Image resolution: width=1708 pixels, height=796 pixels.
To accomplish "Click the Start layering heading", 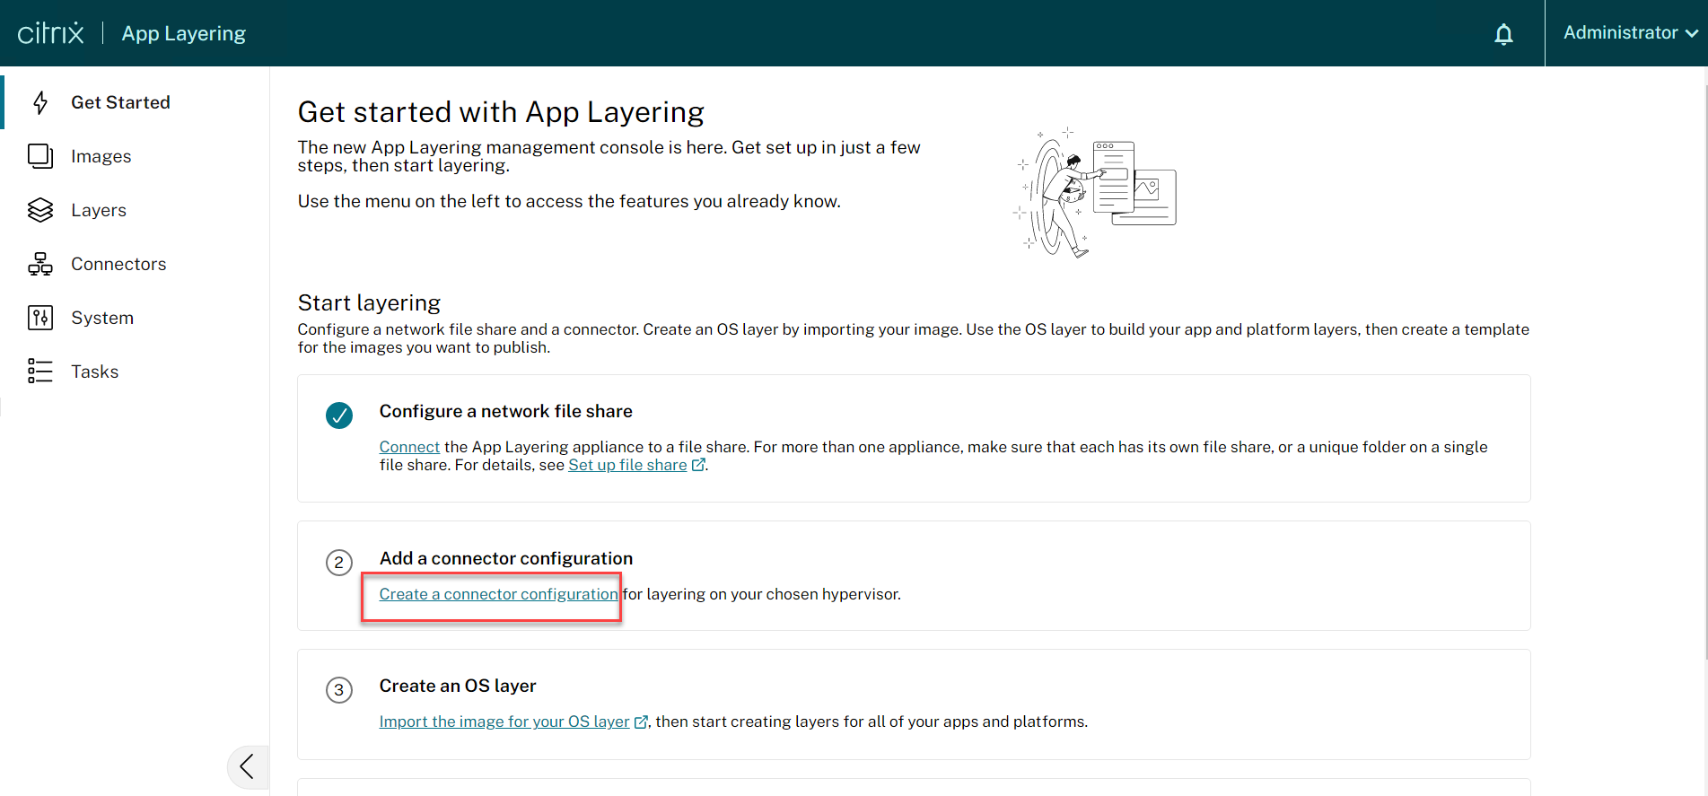I will pos(370,302).
